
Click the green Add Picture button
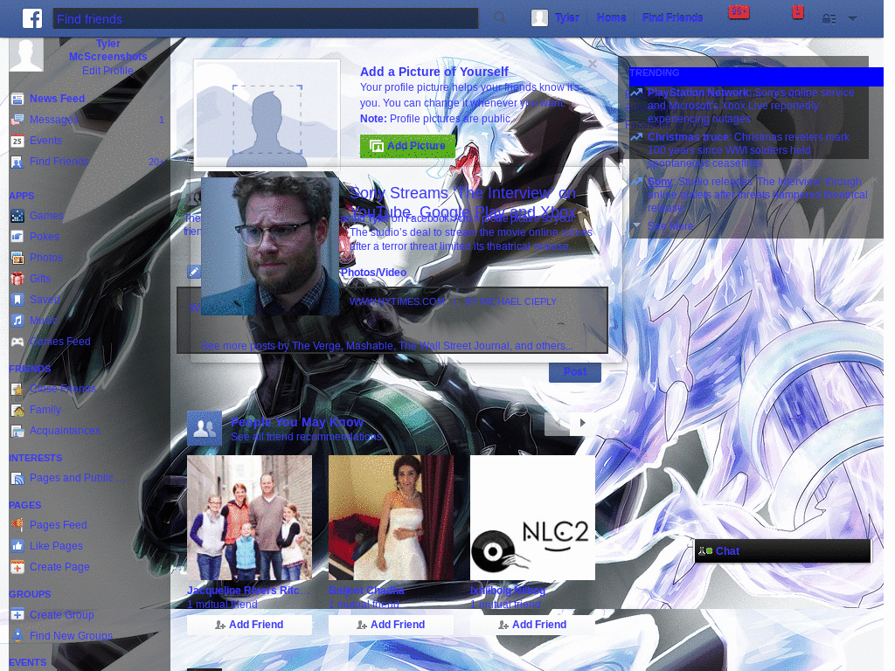click(x=407, y=146)
